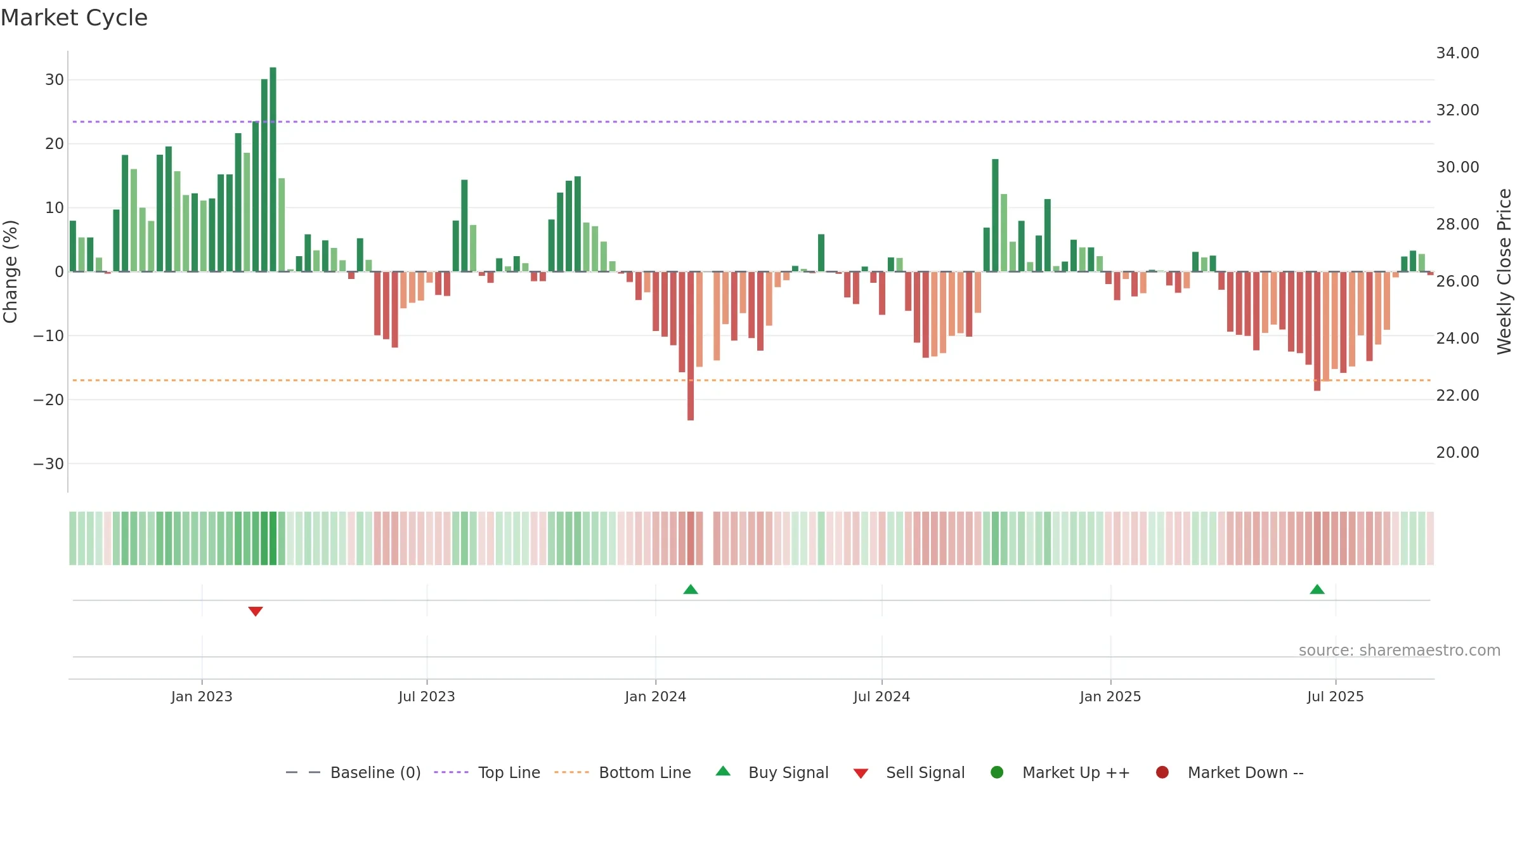Viewport: 1522px width, 856px height.
Task: Click the green Buy Signal triangle near Jul 2025
Action: pos(1317,589)
